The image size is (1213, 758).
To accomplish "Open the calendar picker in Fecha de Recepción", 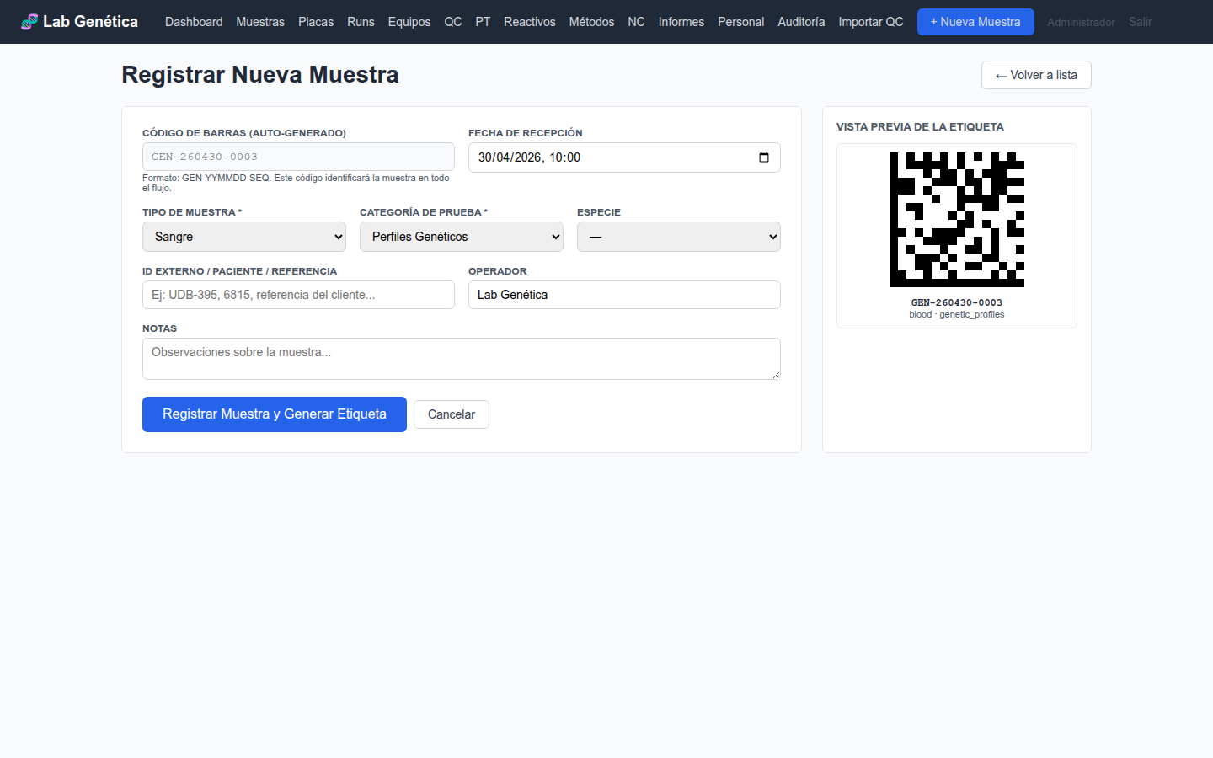I will 764,157.
